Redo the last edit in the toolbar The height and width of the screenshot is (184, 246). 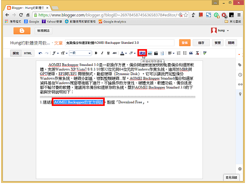pyautogui.click(x=46, y=53)
